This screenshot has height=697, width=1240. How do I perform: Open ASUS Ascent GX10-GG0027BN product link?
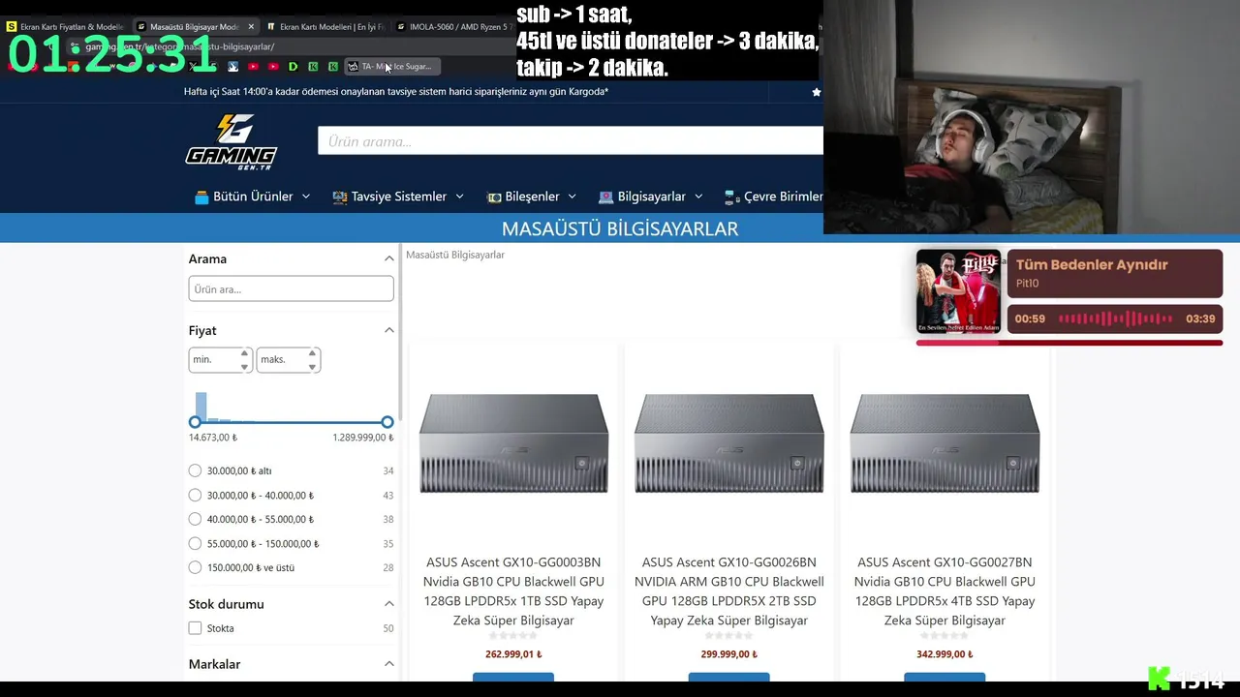click(x=945, y=591)
